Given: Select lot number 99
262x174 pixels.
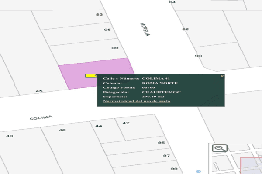Looking at the screenshot, I should (x=174, y=169).
